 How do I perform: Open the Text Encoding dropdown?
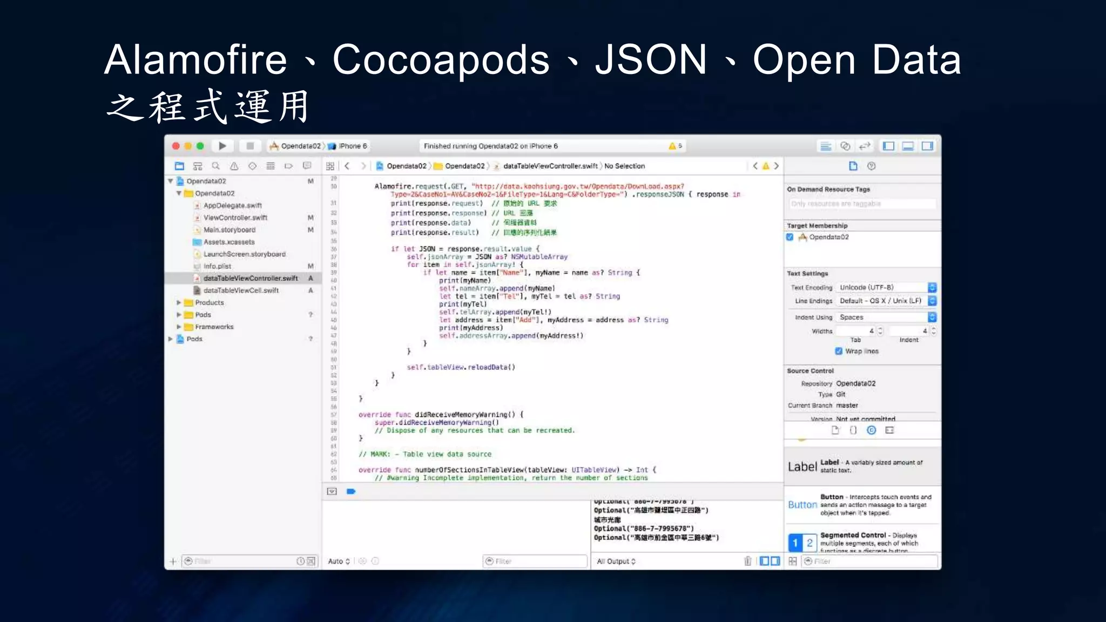(x=886, y=287)
